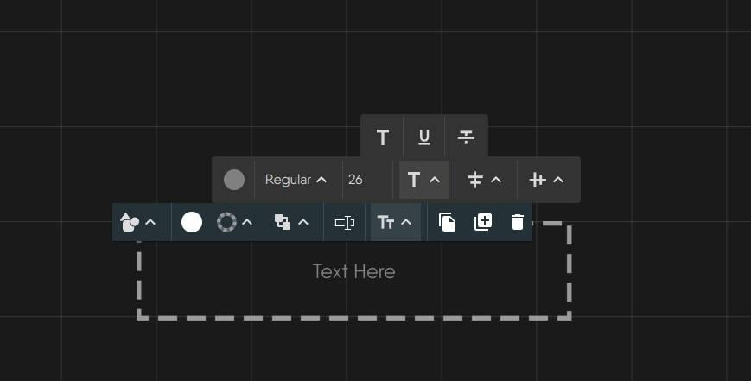Click the gray text color swatch
The image size is (751, 381).
pos(233,180)
